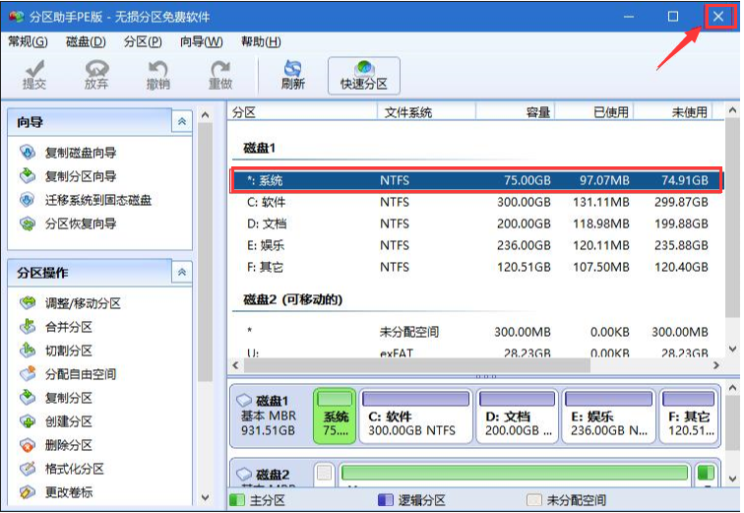Click the 文件系统 column header
The image size is (744, 513).
[407, 112]
